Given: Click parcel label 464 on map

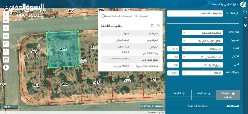Looking at the screenshot, I should pyautogui.click(x=34, y=52).
